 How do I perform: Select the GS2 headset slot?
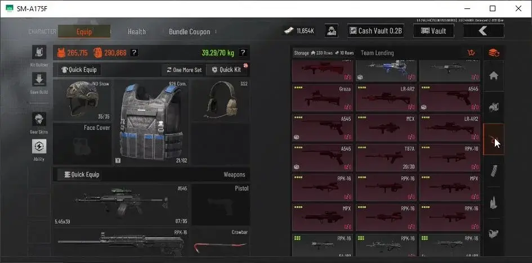click(221, 100)
